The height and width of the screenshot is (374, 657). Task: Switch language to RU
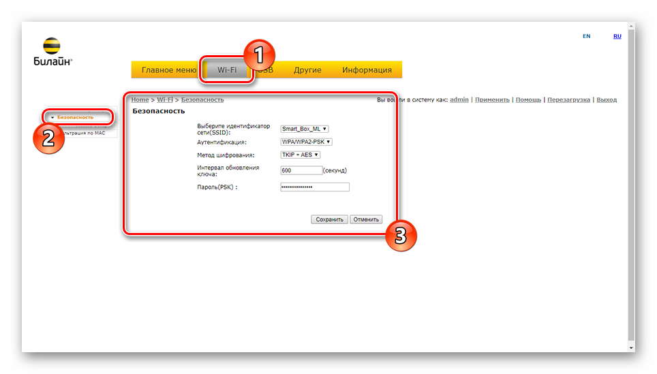(617, 36)
